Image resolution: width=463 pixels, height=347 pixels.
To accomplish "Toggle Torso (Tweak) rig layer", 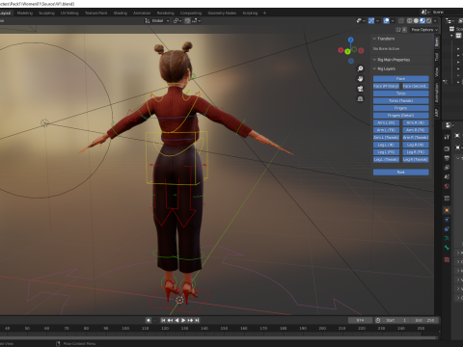I will [400, 101].
